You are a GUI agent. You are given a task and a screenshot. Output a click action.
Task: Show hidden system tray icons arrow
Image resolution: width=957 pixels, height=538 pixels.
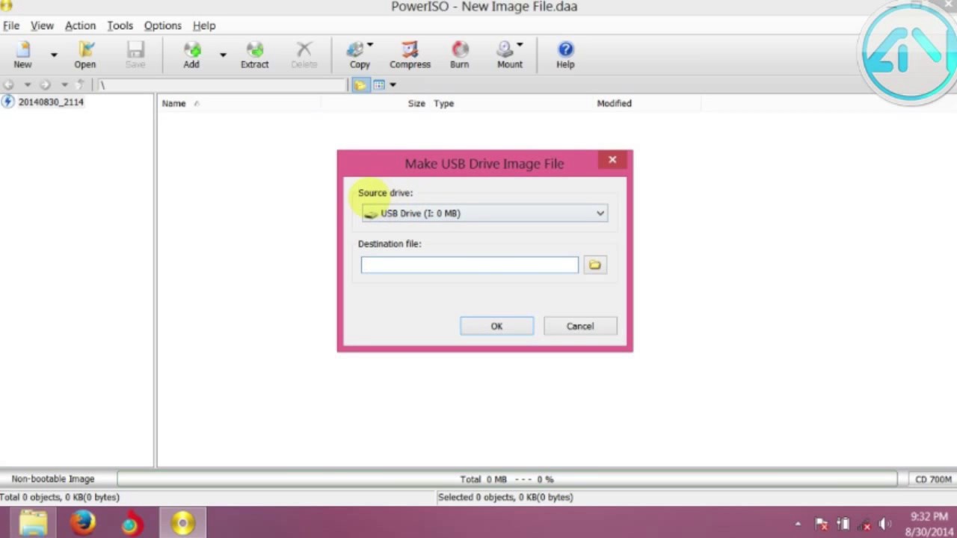click(x=798, y=525)
